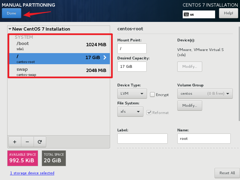The image size is (240, 180).
Task: Click the VMware Virtual S (sda) device text
Action: (200, 52)
